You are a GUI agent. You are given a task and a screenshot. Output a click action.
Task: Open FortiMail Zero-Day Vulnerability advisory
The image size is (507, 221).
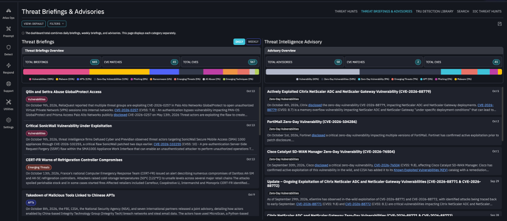(x=312, y=121)
